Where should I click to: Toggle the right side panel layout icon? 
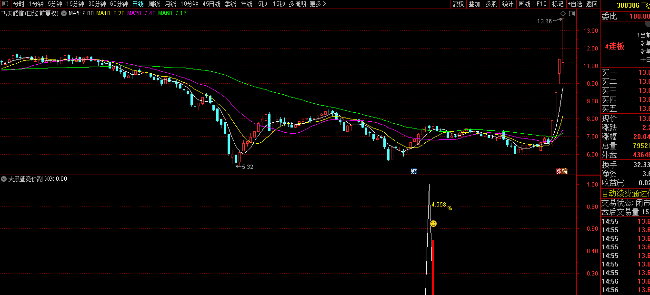click(x=572, y=13)
